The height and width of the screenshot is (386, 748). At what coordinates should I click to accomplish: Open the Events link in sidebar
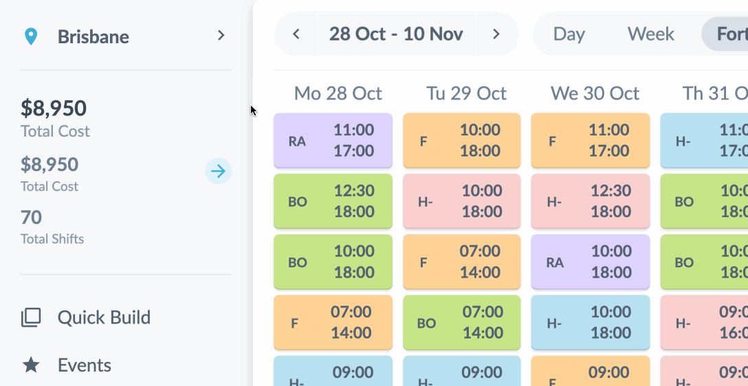tap(85, 365)
